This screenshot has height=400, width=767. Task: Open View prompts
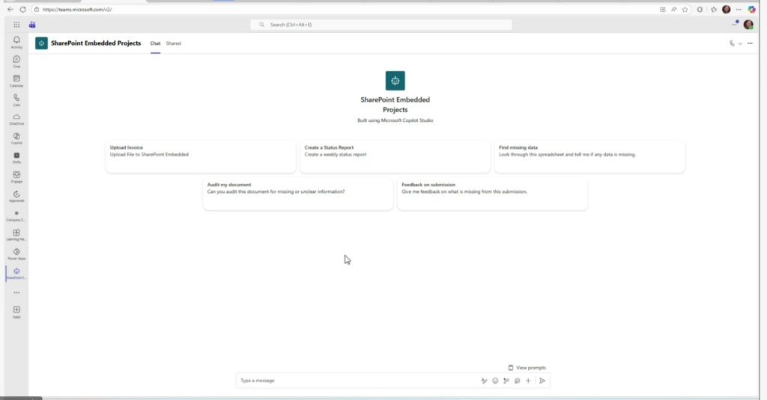pyautogui.click(x=527, y=368)
